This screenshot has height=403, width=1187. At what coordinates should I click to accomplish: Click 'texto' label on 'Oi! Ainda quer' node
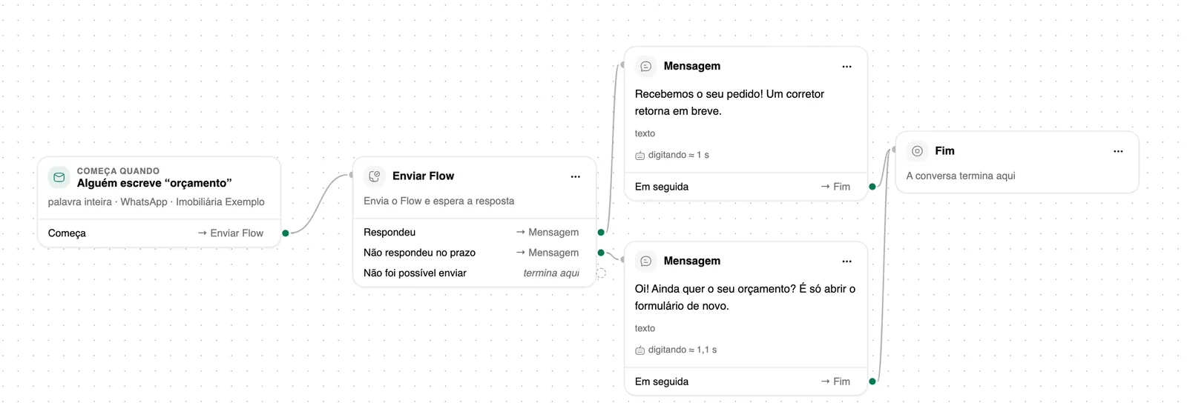click(645, 329)
